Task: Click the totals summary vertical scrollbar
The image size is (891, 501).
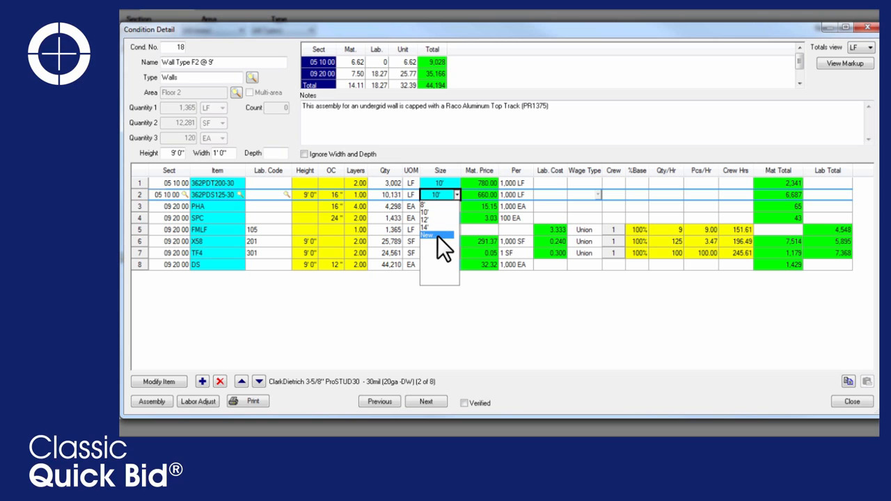Action: click(x=799, y=65)
